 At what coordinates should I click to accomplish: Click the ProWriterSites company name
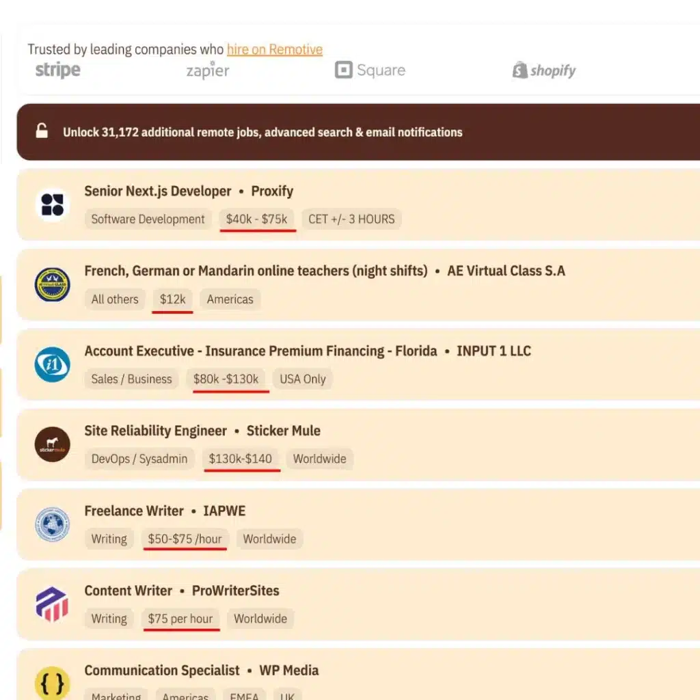coord(235,591)
